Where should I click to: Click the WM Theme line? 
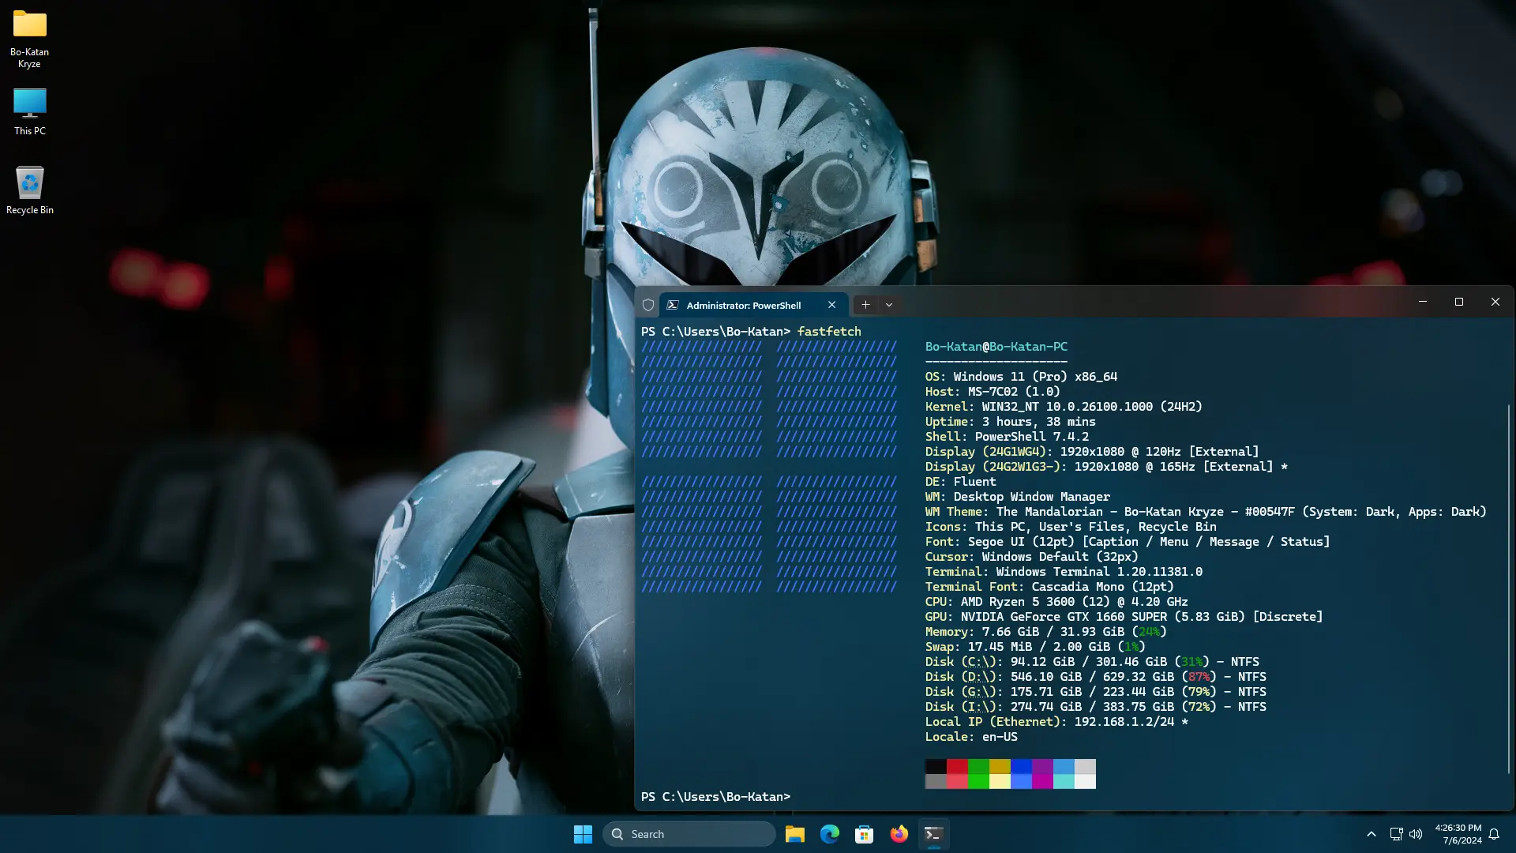pyautogui.click(x=1206, y=512)
